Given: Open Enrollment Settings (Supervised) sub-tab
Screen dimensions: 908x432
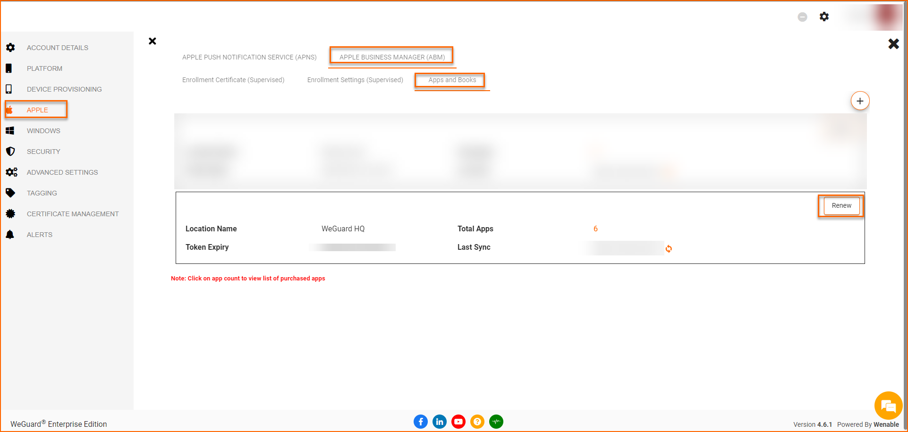Looking at the screenshot, I should coord(355,80).
